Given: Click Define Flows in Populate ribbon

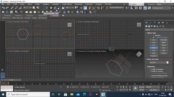Looking at the screenshot, I should [x=6, y=18].
